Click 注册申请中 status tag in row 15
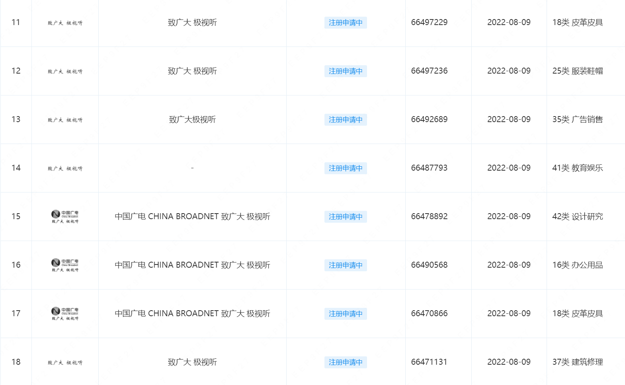625x385 pixels. [346, 217]
